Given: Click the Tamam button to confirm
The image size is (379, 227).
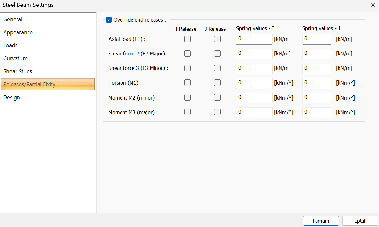Looking at the screenshot, I should (x=320, y=221).
